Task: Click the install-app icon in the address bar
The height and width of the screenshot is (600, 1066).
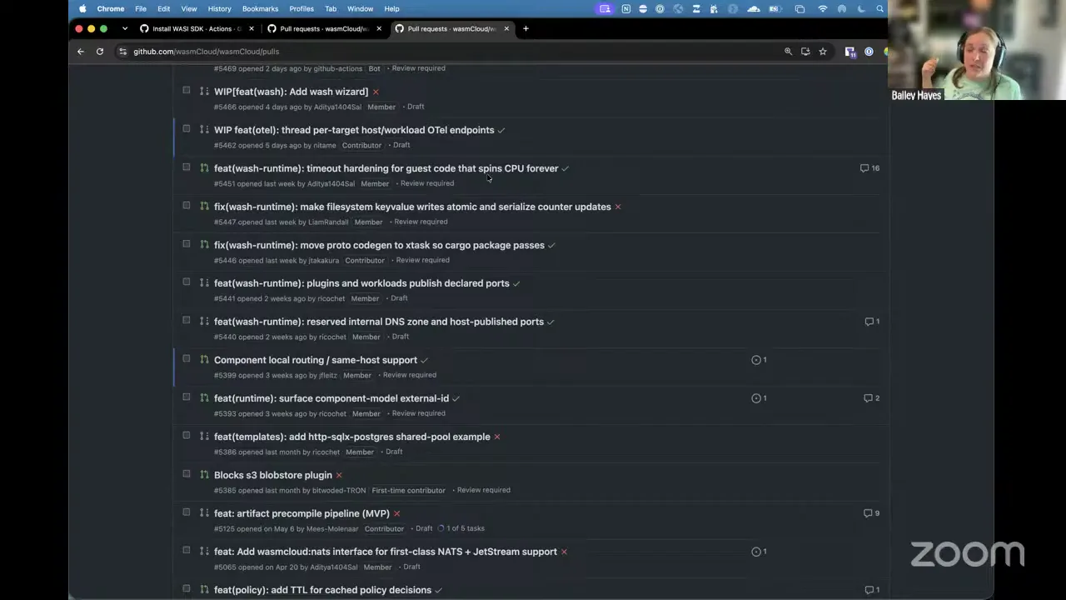Action: click(x=805, y=52)
